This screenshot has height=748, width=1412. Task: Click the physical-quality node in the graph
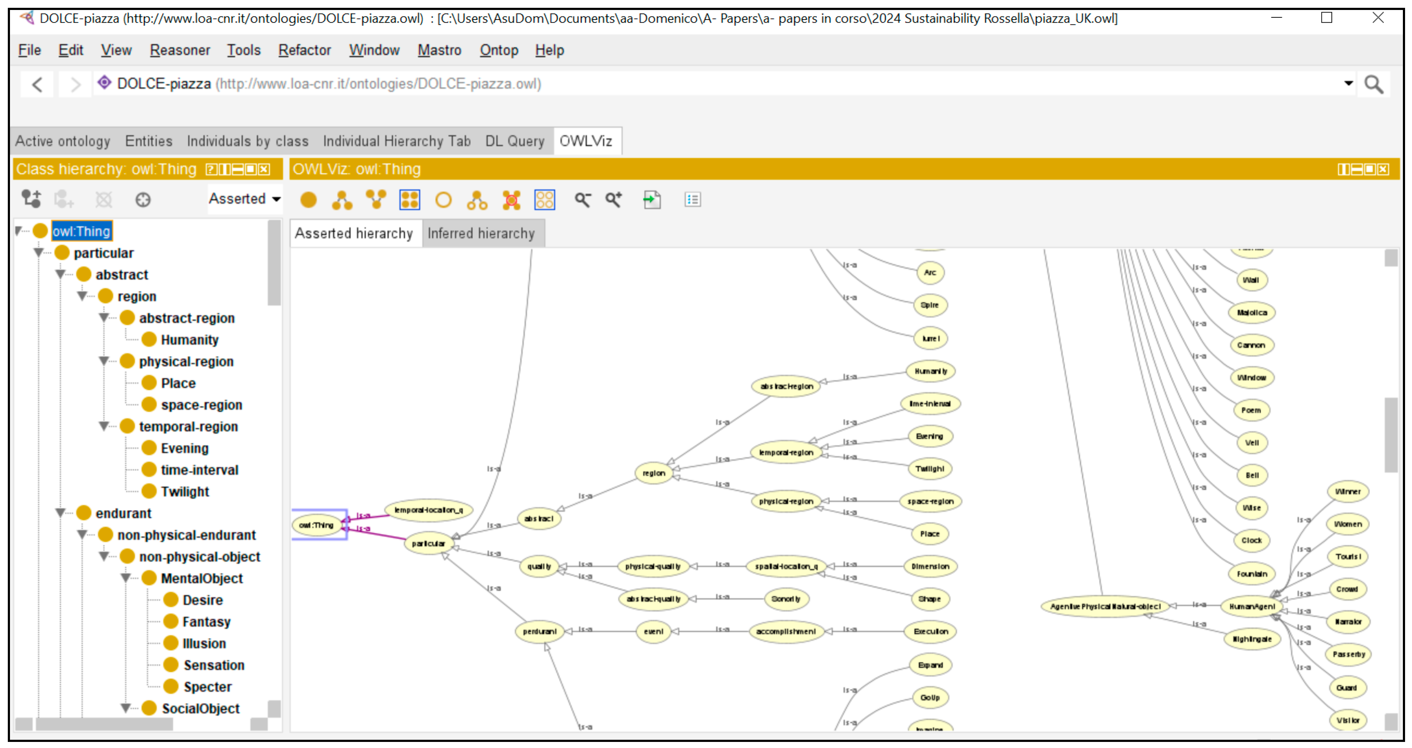coord(653,567)
